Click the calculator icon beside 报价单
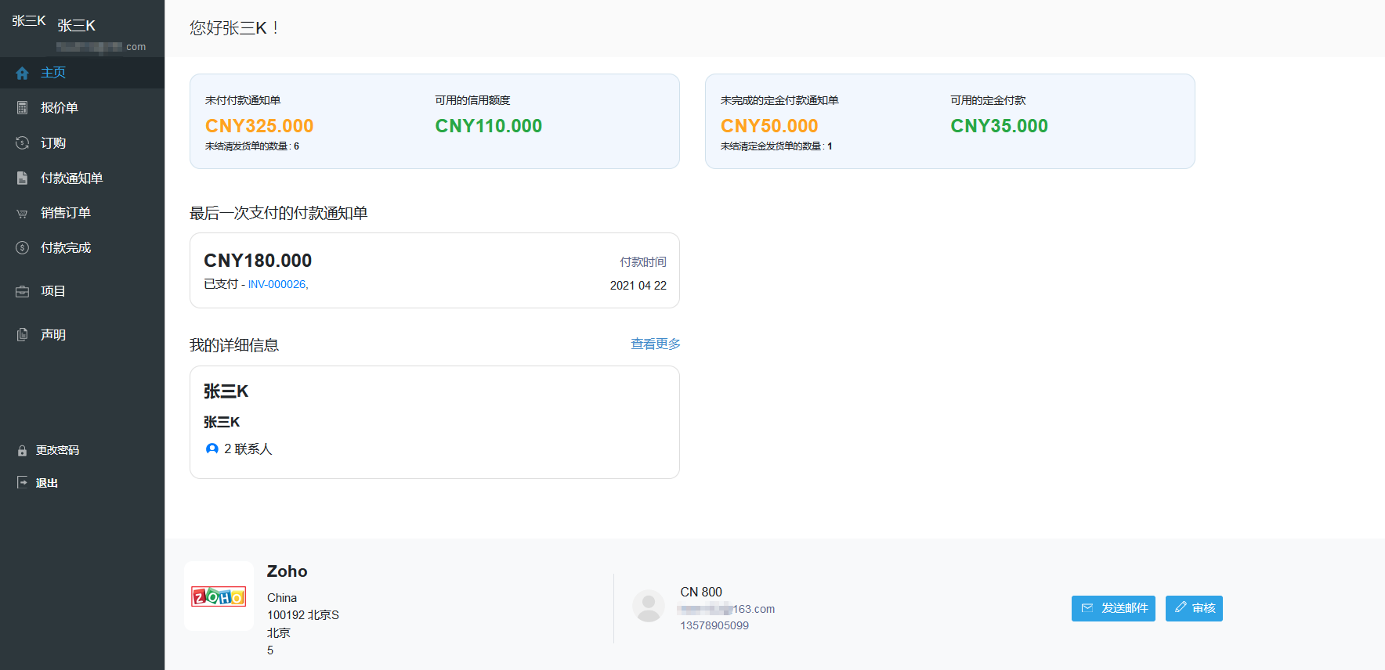 coord(22,108)
